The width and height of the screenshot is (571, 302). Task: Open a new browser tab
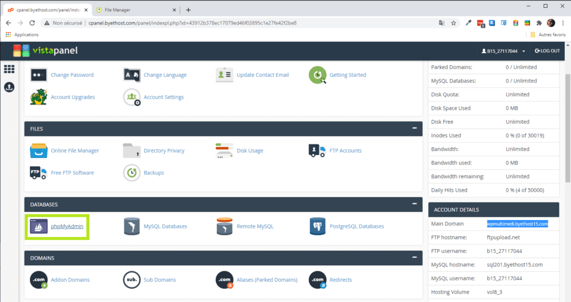click(x=188, y=10)
